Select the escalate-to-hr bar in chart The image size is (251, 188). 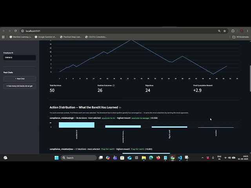76,125
